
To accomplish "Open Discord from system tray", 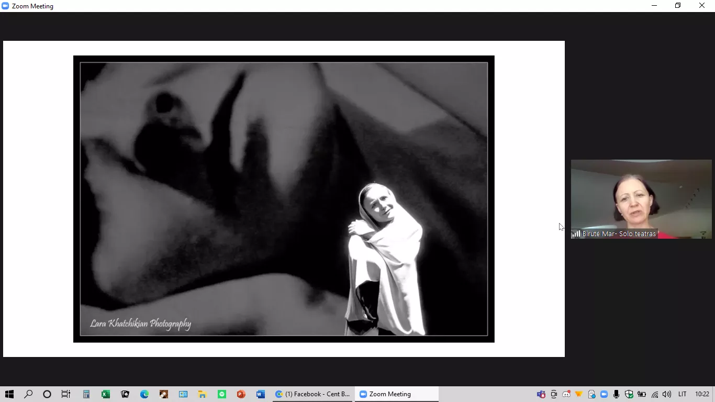I will (x=566, y=394).
